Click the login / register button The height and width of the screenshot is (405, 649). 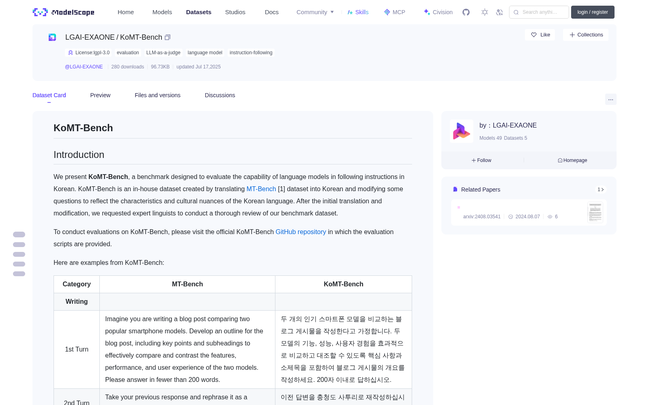[593, 12]
